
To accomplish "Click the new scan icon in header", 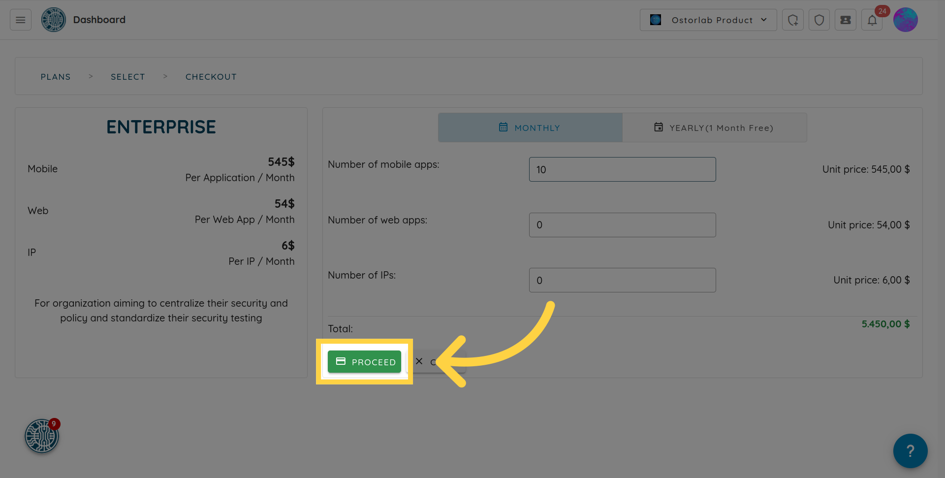I will coord(792,20).
